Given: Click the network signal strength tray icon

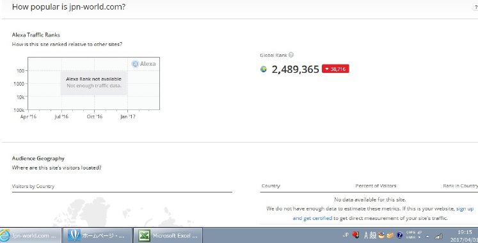Looking at the screenshot, I should click(x=439, y=236).
